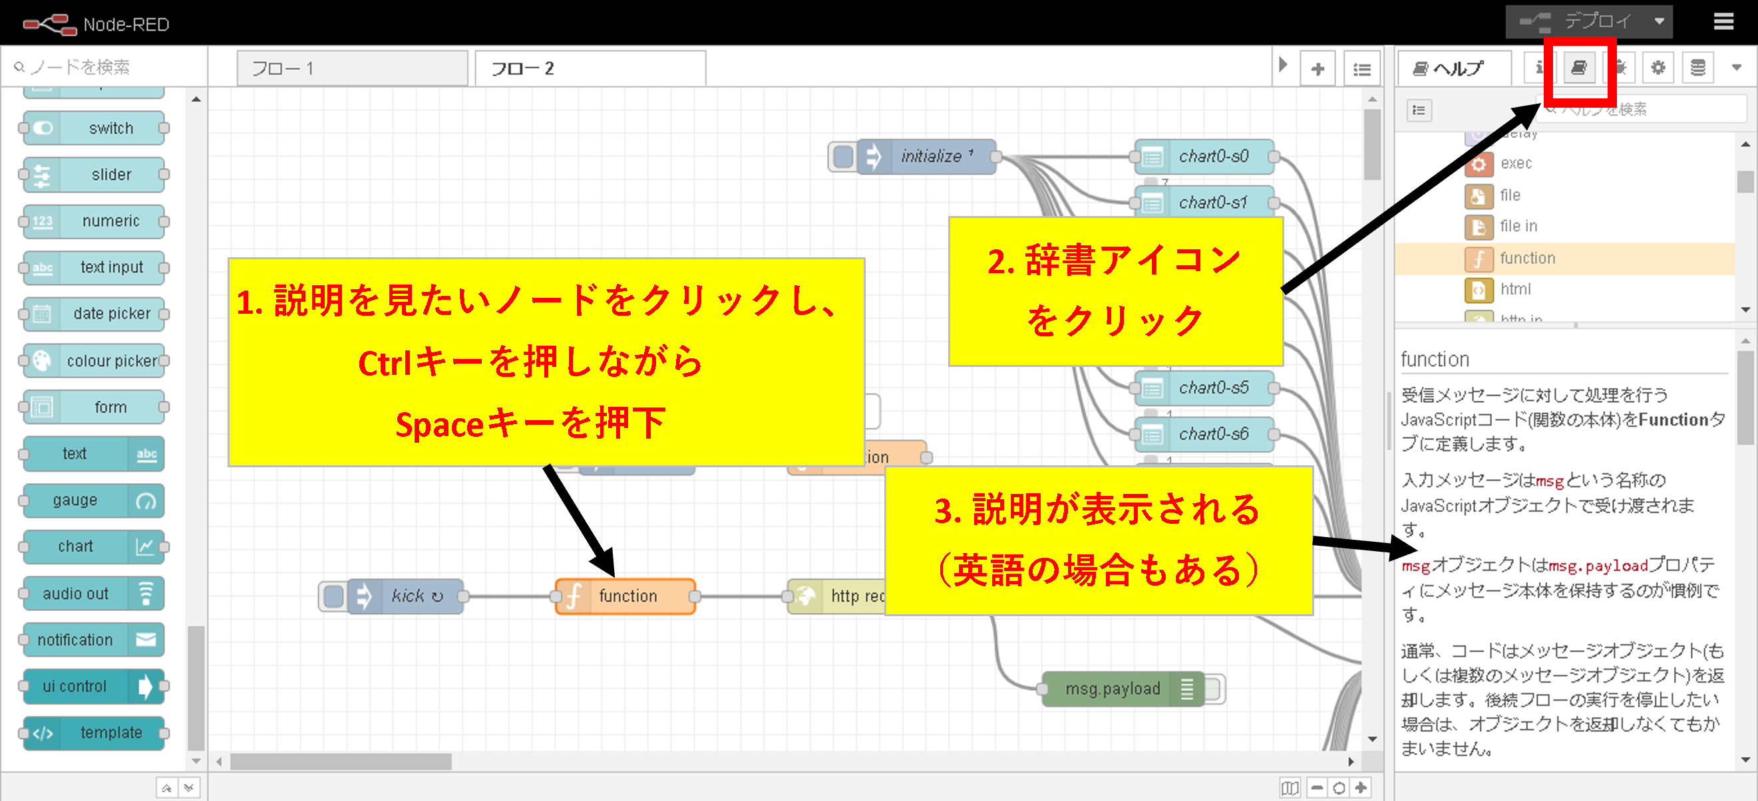The height and width of the screenshot is (801, 1758).
Task: Select the chart0-s6 node on canvas
Action: [x=1204, y=434]
